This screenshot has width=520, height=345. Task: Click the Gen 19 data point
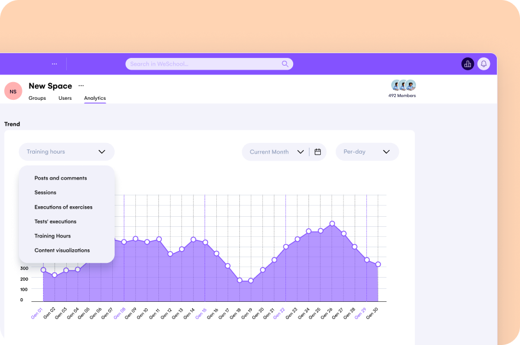[251, 281]
